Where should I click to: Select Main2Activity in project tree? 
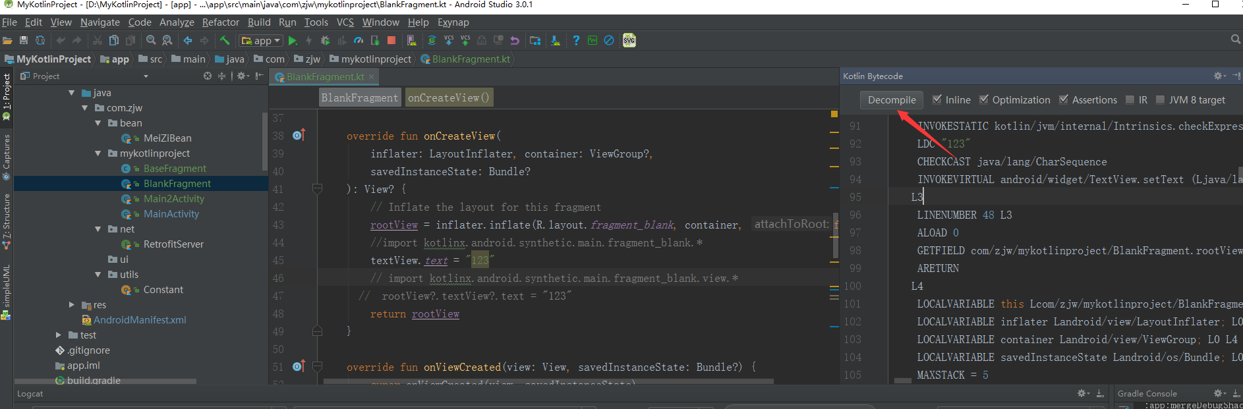point(174,199)
